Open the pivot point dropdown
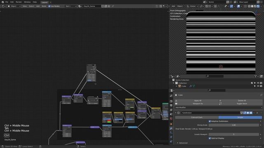The image size is (264, 148). 202,6
